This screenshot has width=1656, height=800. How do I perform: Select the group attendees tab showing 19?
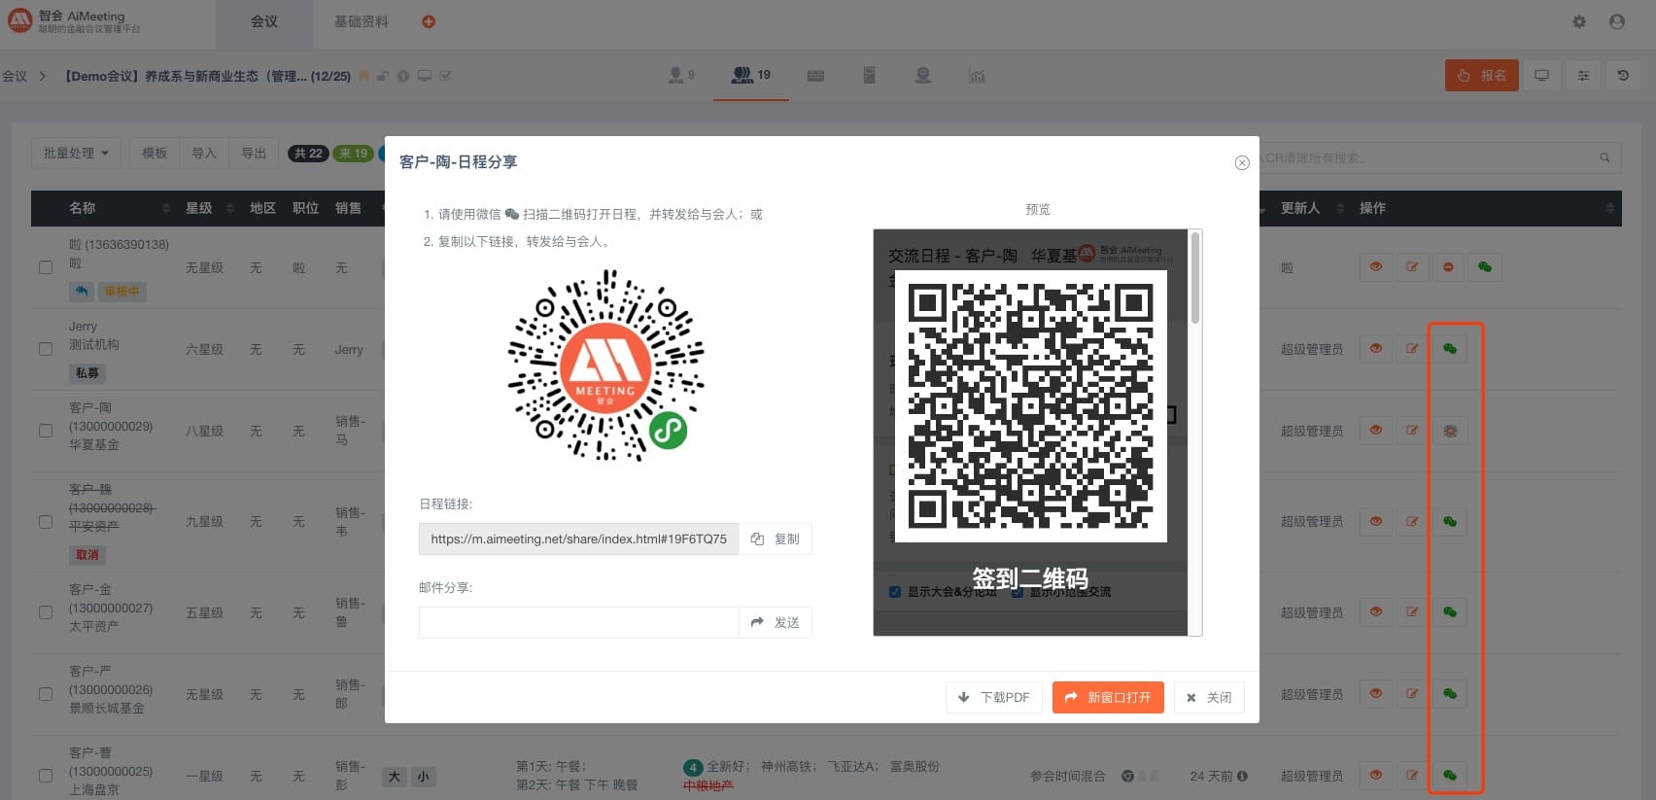tap(751, 75)
